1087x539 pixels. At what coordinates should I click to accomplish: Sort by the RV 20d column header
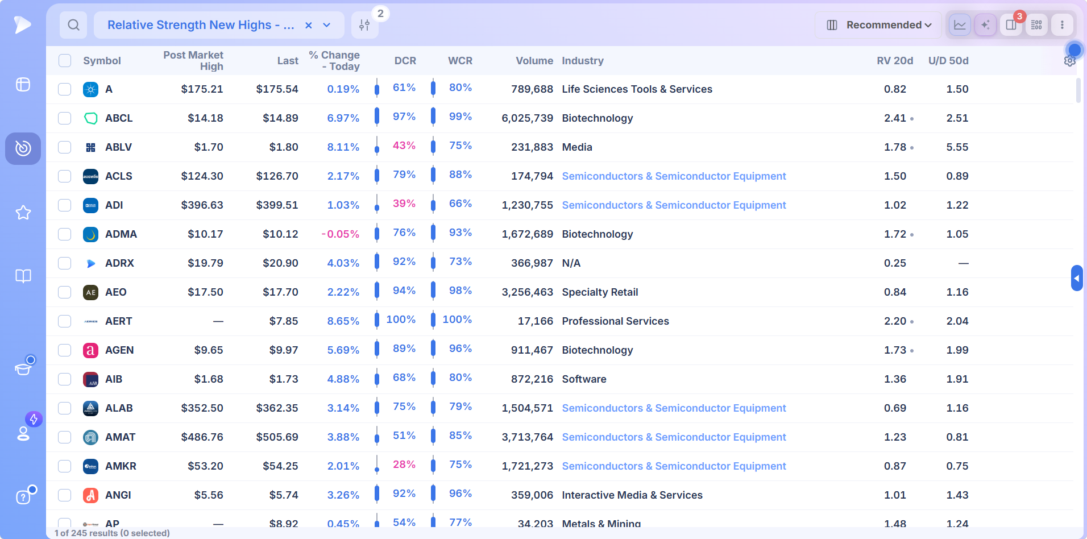(x=895, y=61)
